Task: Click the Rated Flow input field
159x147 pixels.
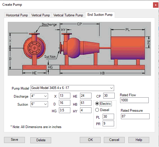Action: [x=134, y=100]
